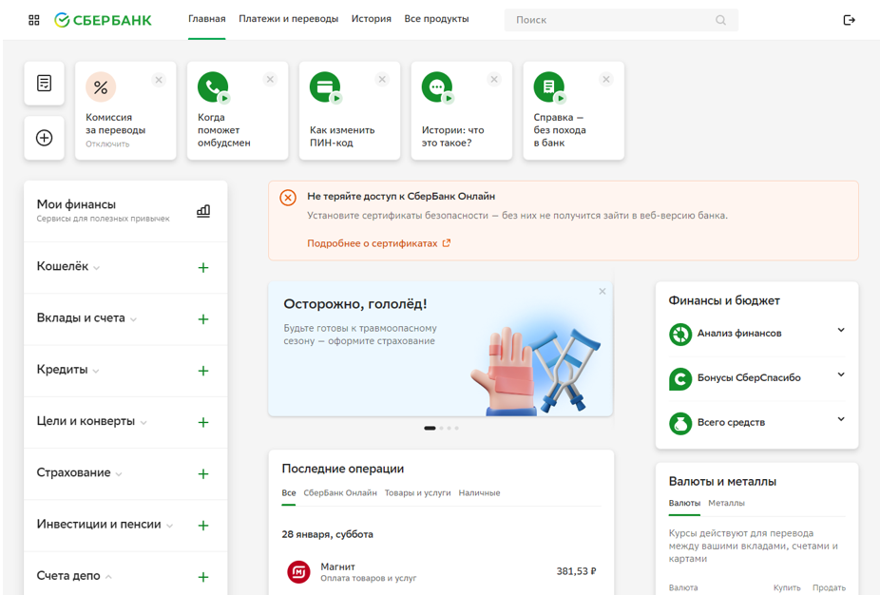This screenshot has height=595, width=880.
Task: Open Подробнее о сертификатах link
Action: [x=379, y=243]
